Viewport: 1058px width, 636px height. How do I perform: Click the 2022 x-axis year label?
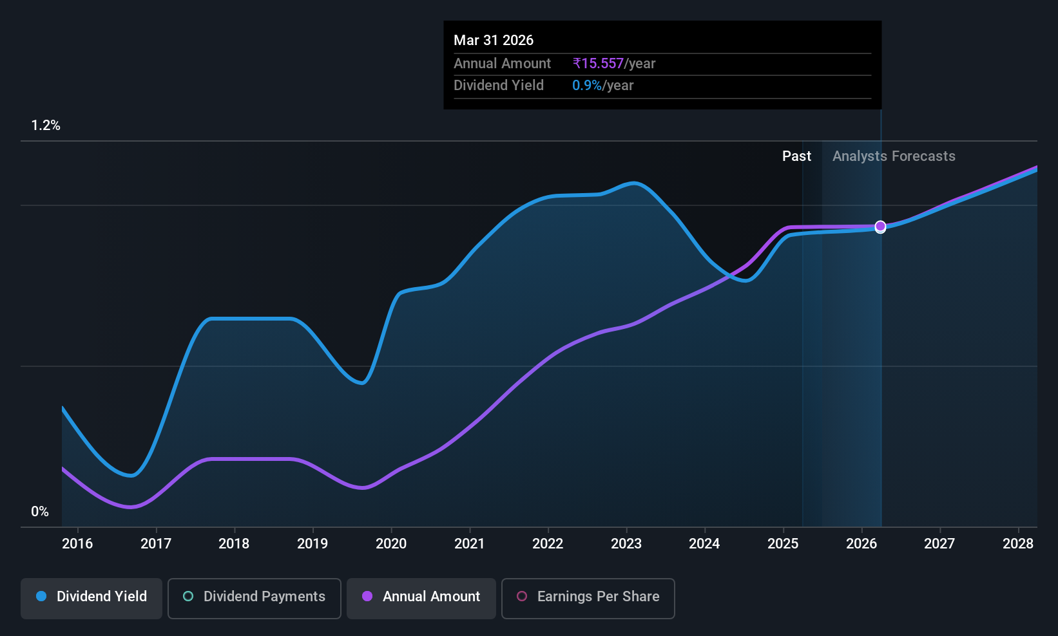(548, 544)
